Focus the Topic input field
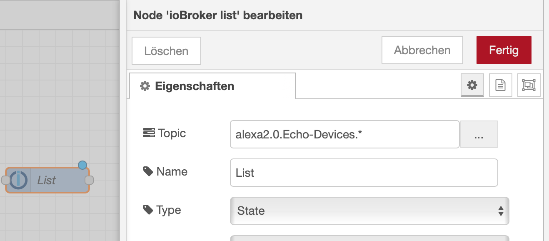The width and height of the screenshot is (549, 241). pyautogui.click(x=344, y=134)
